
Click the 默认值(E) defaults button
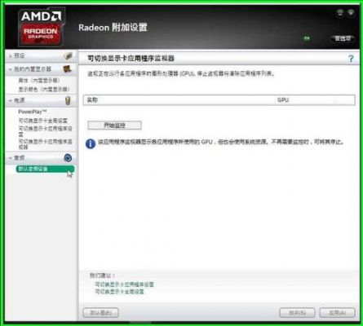point(100,313)
